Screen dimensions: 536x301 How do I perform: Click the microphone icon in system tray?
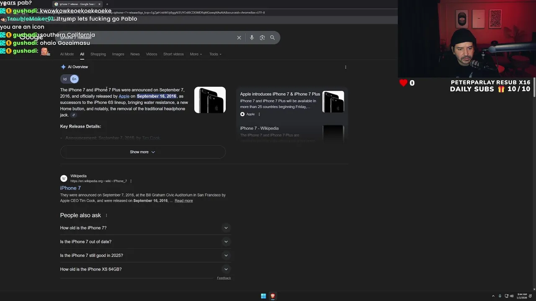[x=500, y=296]
